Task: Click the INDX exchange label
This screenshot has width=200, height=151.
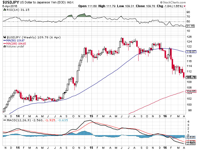Action: (x=70, y=3)
